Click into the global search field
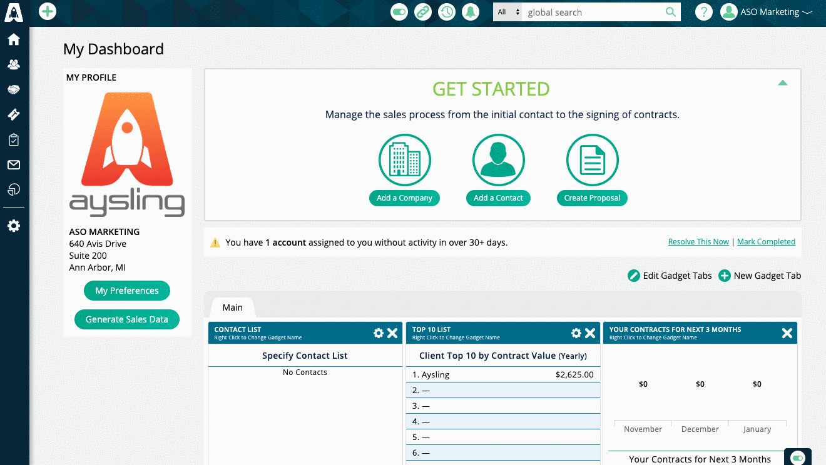Screen dimensions: 826x465 [594, 12]
